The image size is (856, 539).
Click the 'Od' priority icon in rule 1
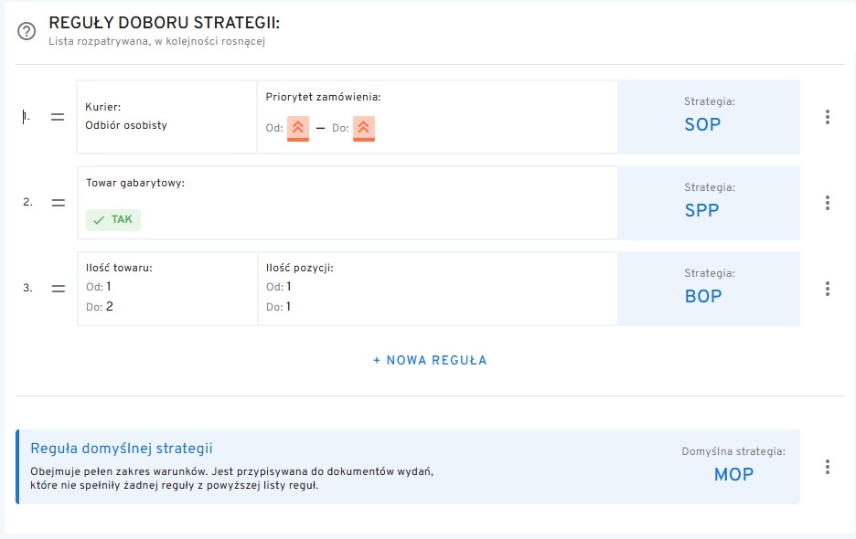(x=298, y=128)
